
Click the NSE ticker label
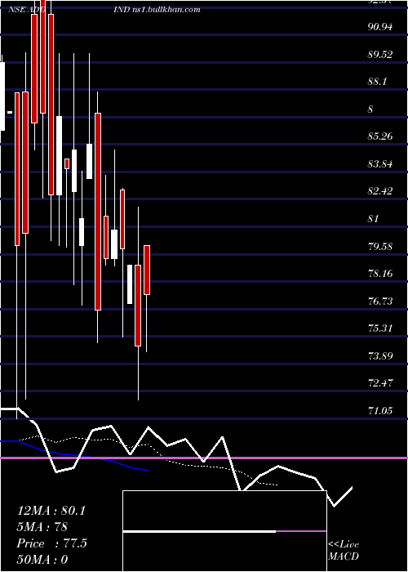17,10
